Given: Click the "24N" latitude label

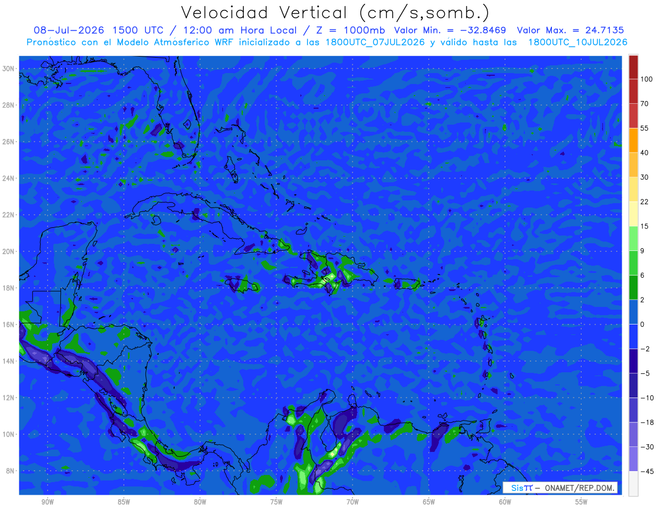Looking at the screenshot, I should click(x=9, y=178).
